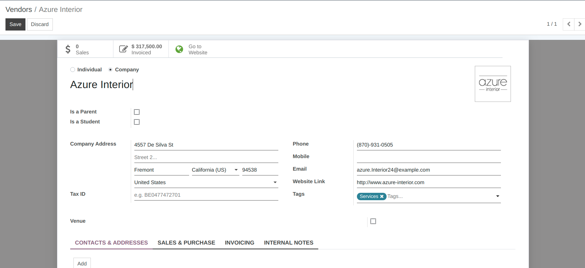
Task: Discard changes to the record
Action: click(x=40, y=24)
